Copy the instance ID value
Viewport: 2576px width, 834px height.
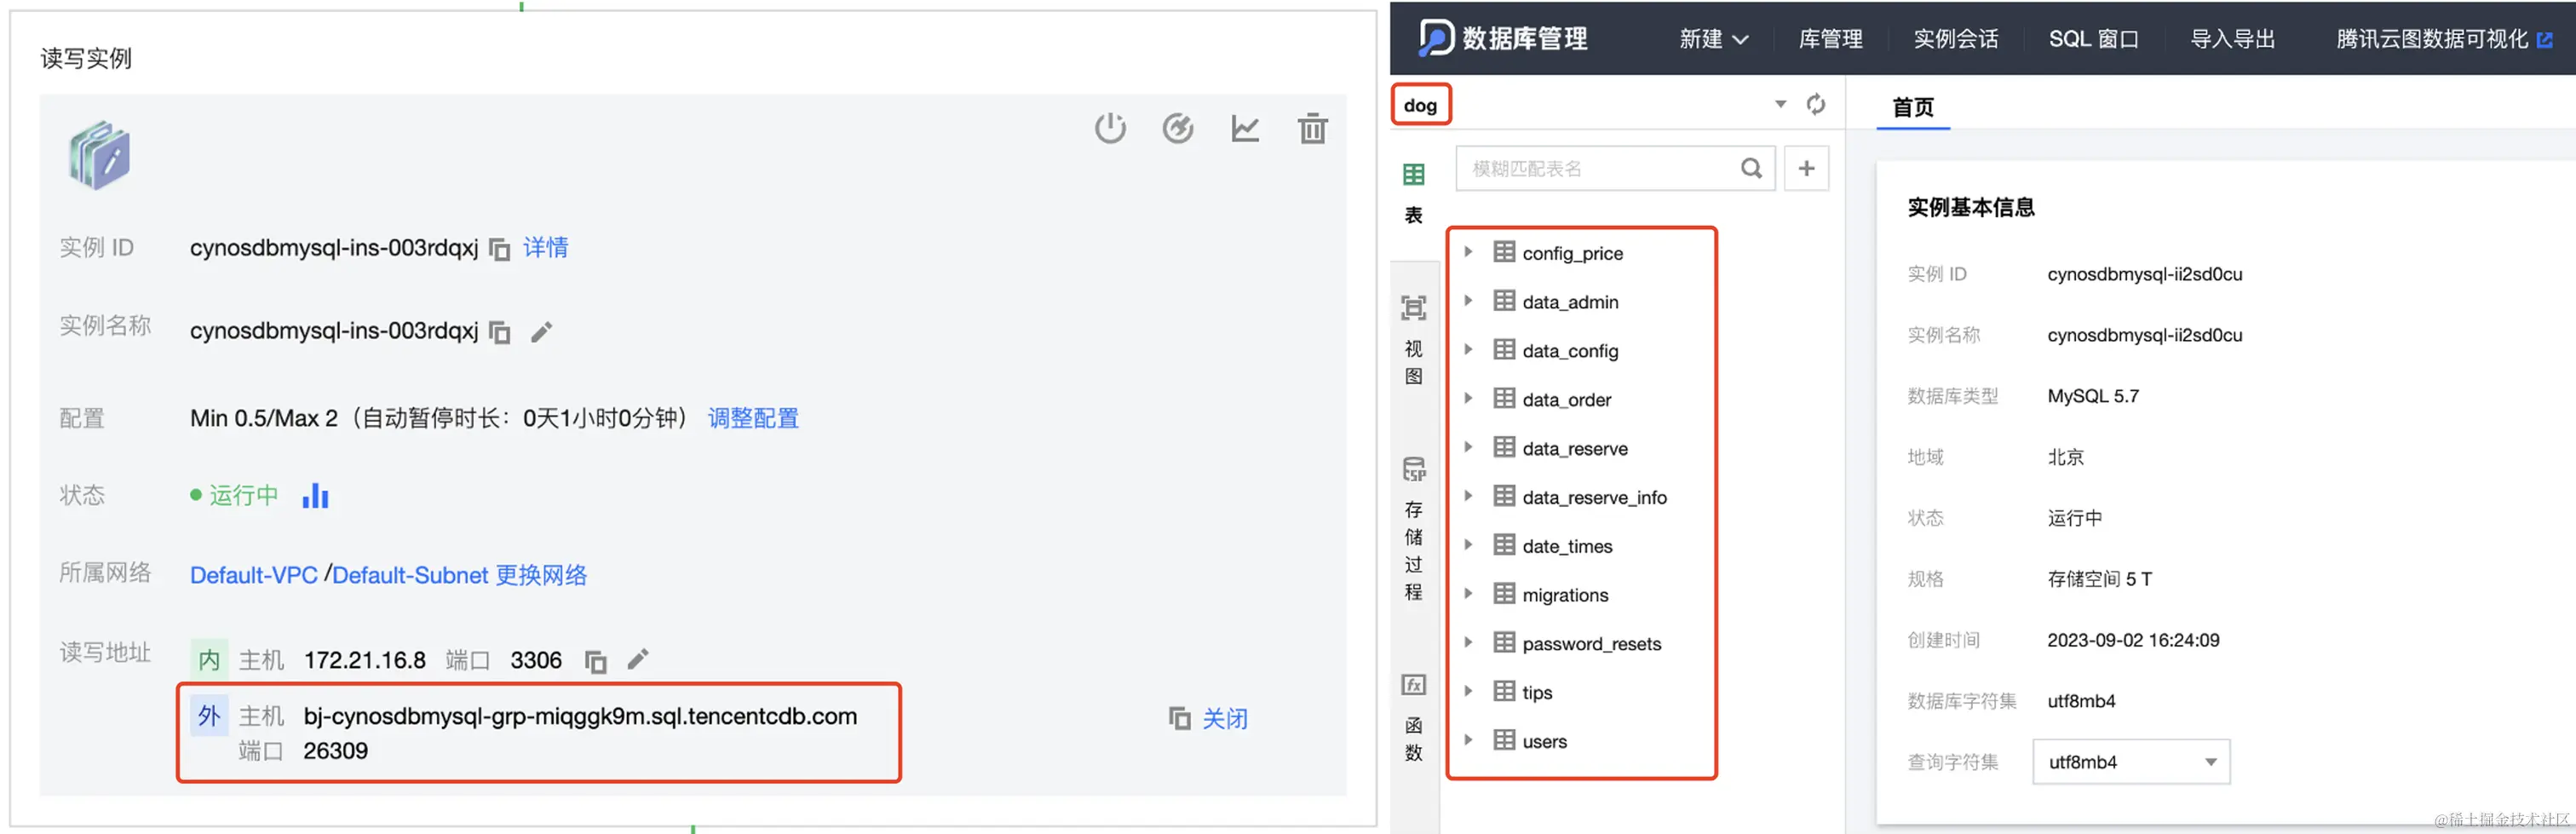(500, 249)
